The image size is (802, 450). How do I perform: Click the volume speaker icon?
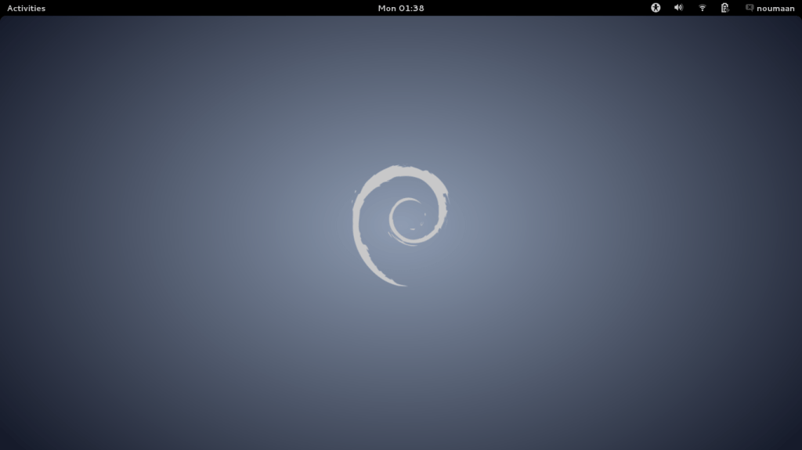[678, 8]
